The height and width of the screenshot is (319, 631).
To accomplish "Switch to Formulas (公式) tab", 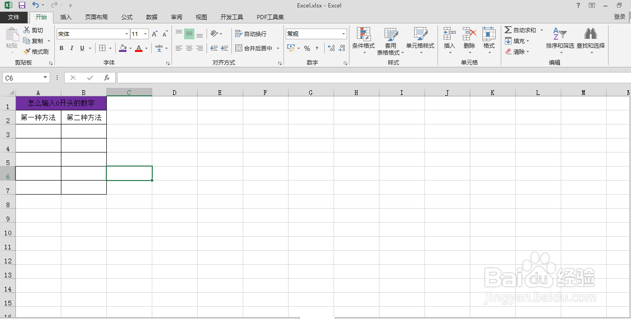I will tap(127, 17).
